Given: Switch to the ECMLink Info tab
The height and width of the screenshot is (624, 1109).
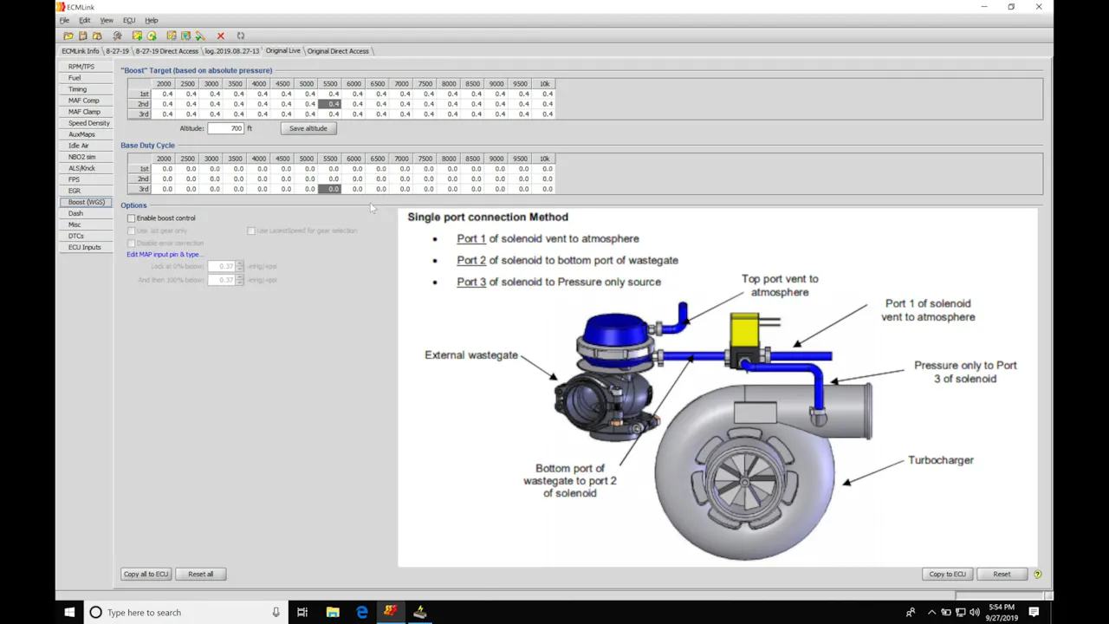Looking at the screenshot, I should click(x=81, y=51).
